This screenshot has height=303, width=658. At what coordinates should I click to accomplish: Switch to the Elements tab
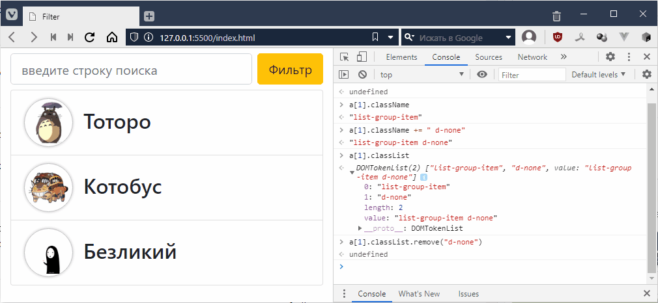(401, 57)
